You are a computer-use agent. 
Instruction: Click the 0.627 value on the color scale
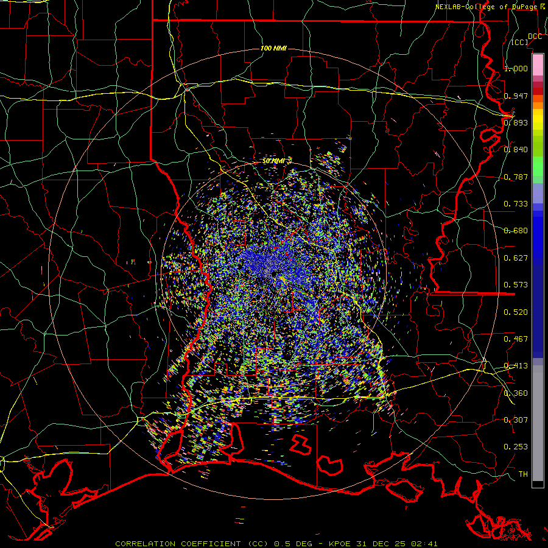pos(516,258)
